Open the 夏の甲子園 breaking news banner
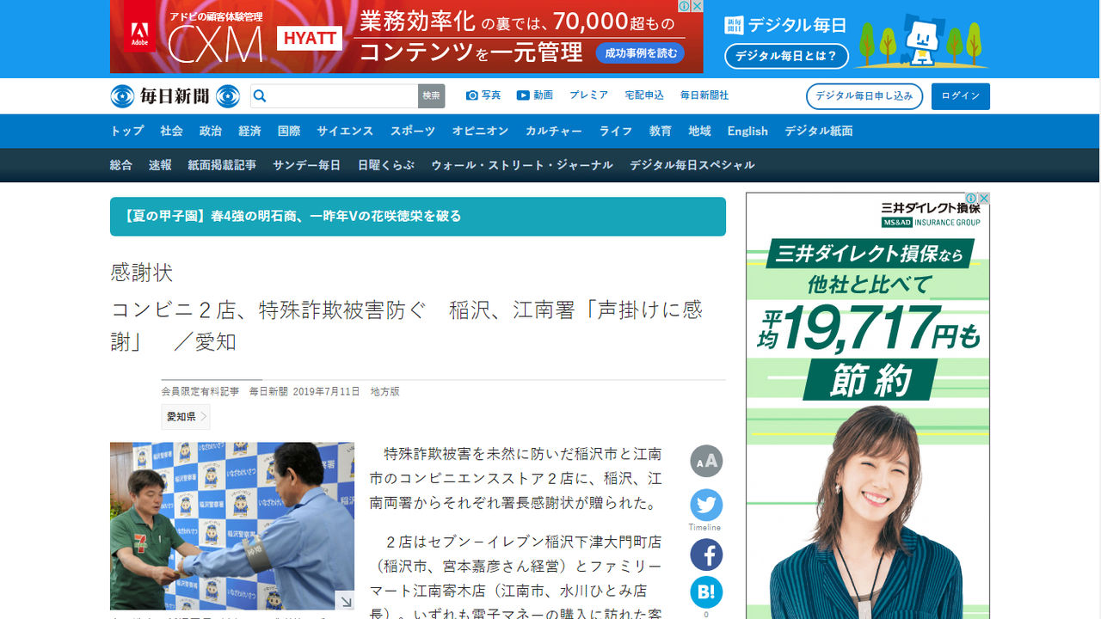1101x619 pixels. tap(418, 216)
